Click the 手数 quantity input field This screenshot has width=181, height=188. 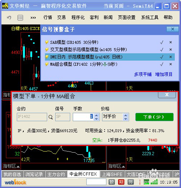point(83,117)
